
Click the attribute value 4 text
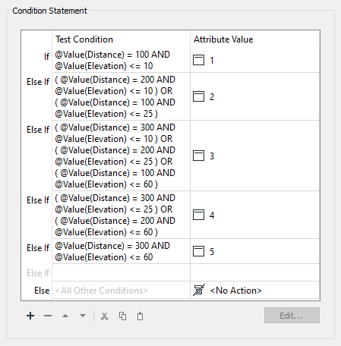212,215
